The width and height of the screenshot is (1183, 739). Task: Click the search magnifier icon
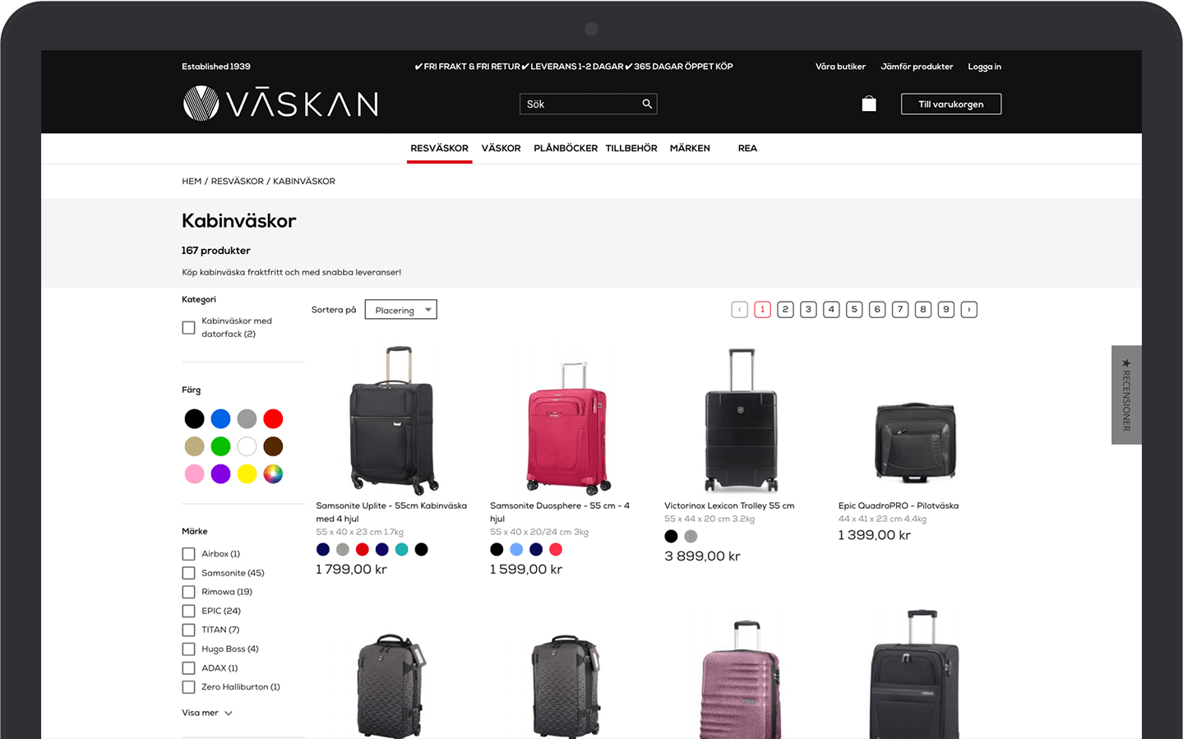[x=647, y=104]
